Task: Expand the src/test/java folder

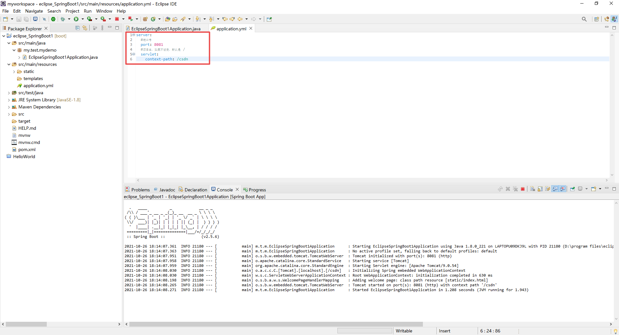Action: pos(9,93)
